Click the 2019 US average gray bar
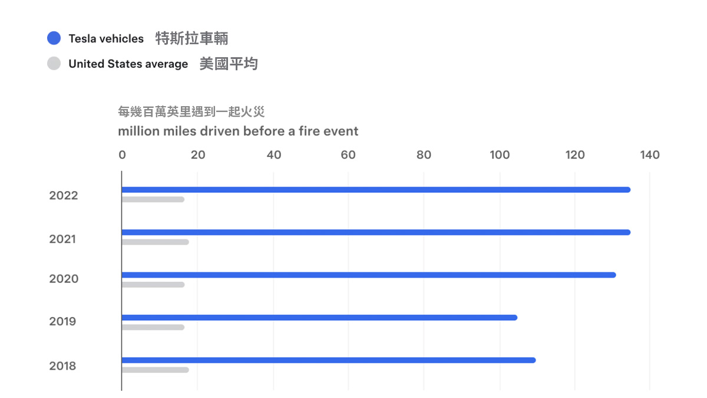Viewport: 707px width, 398px height. click(153, 327)
